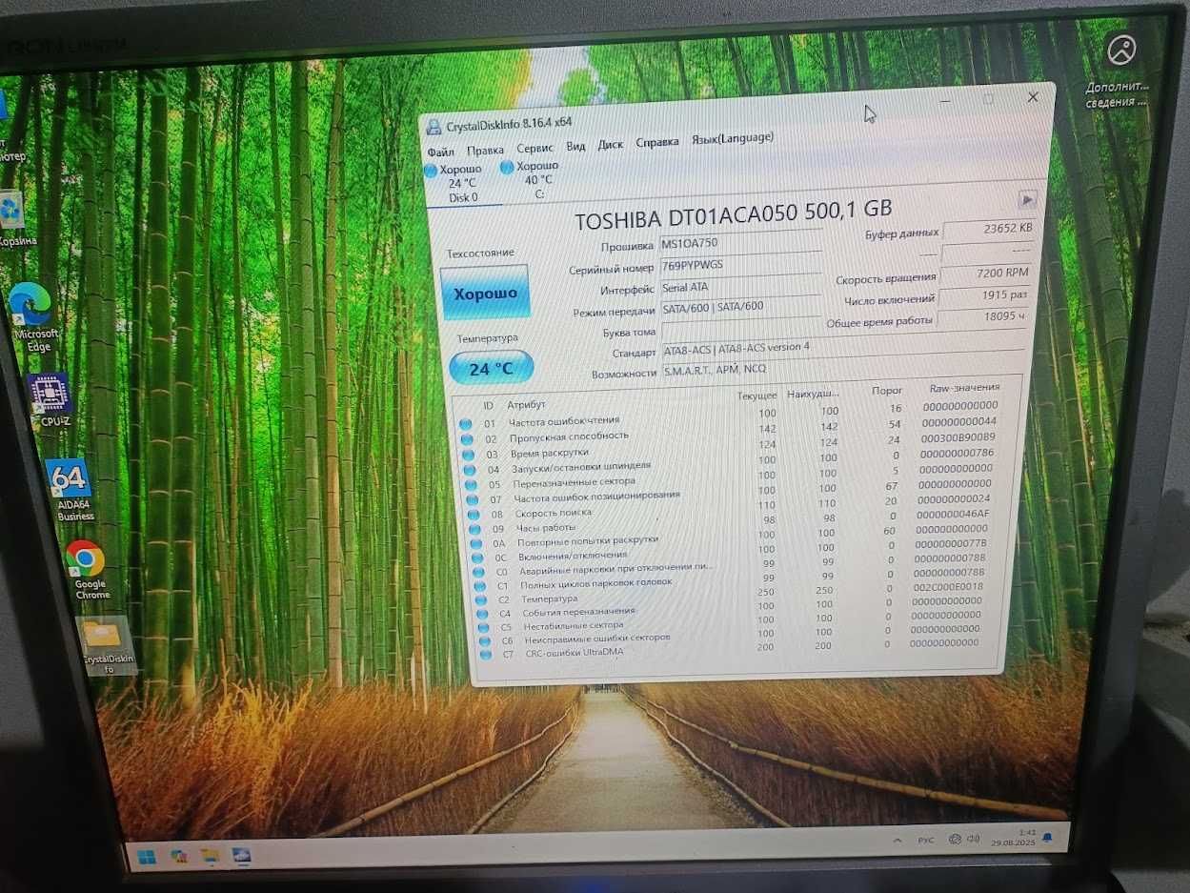Image resolution: width=1190 pixels, height=893 pixels.
Task: Select the CrystalDiskInfo folder on desktop
Action: click(106, 645)
